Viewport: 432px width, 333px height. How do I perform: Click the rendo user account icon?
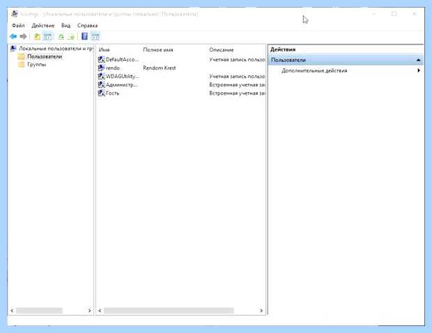102,68
